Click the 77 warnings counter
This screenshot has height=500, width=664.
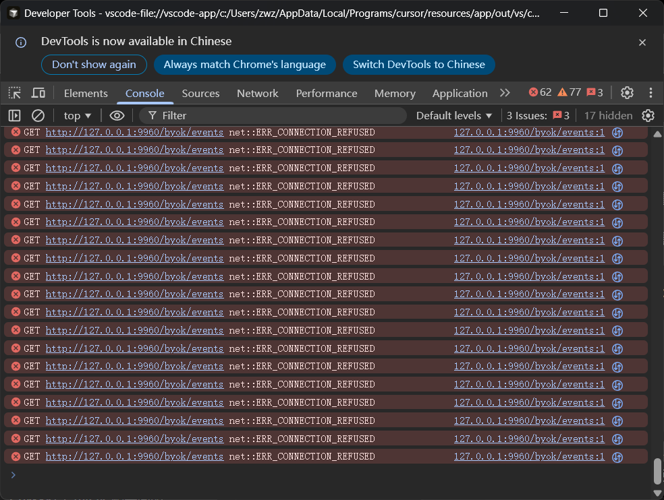point(569,92)
